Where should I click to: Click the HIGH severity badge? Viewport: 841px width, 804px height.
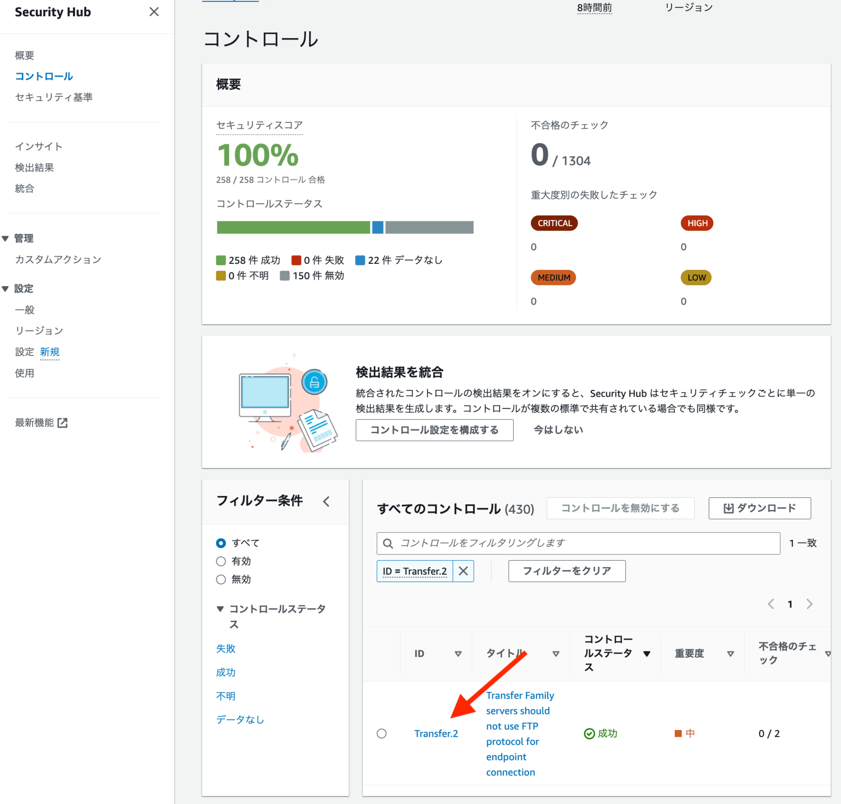point(697,223)
